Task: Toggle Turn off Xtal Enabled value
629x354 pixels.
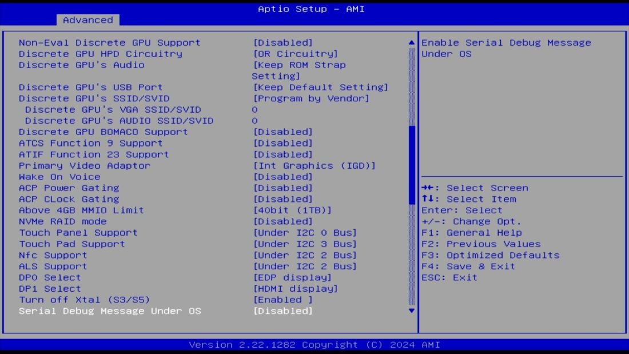Action: (x=283, y=300)
